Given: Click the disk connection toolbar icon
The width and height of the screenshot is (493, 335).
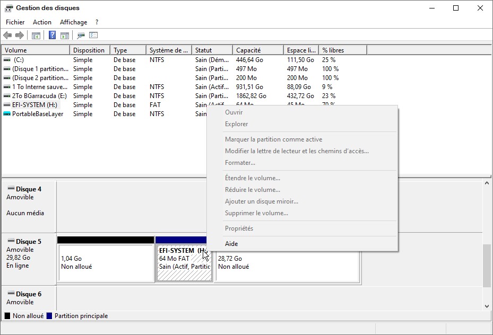Looking at the screenshot, I should pyautogui.click(x=81, y=36).
